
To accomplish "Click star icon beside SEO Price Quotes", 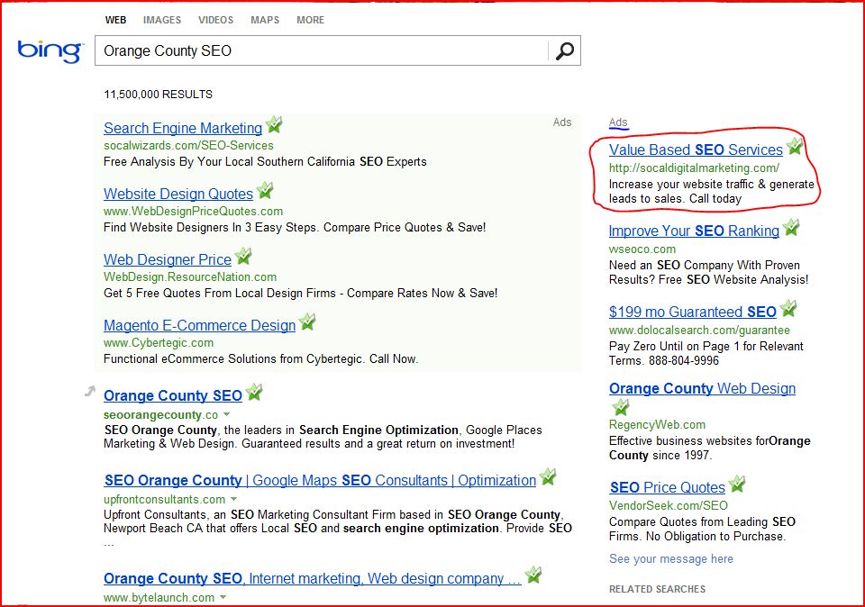I will pyautogui.click(x=737, y=484).
